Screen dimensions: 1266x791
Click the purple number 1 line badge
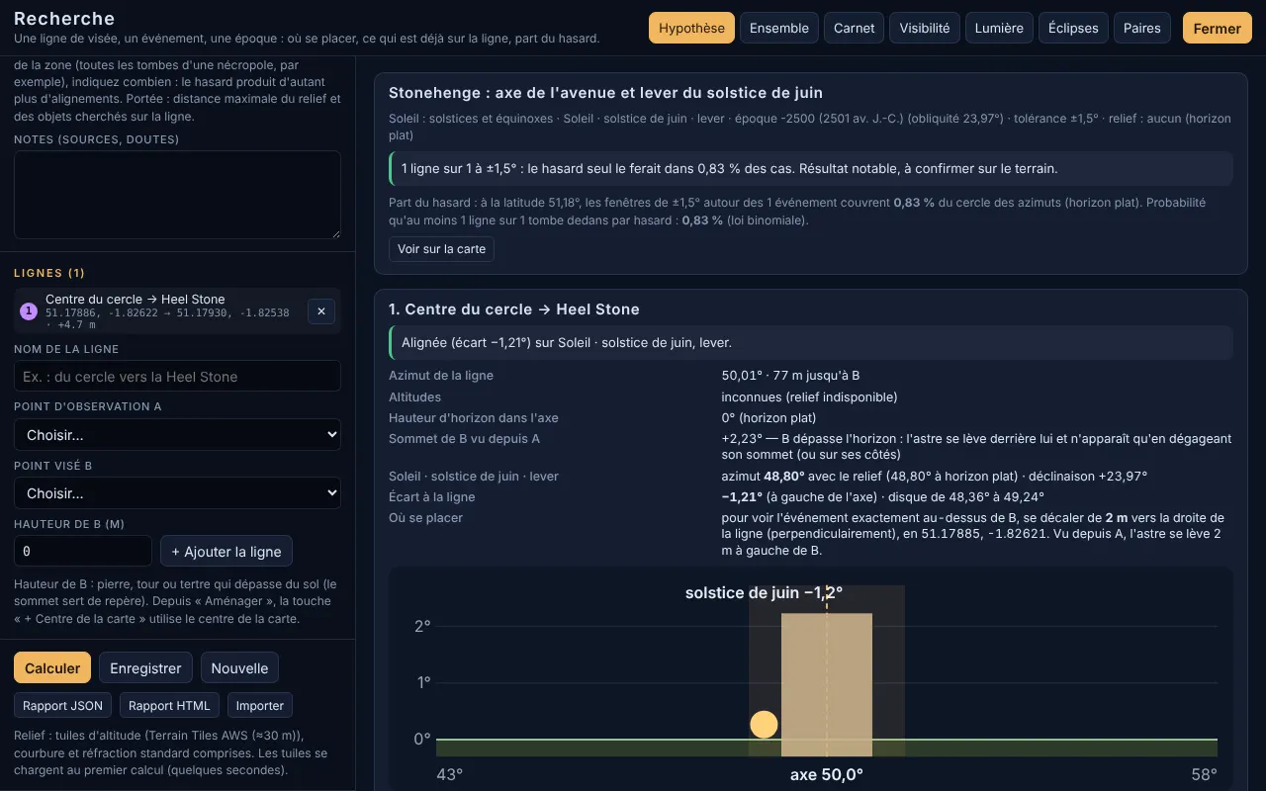29,311
